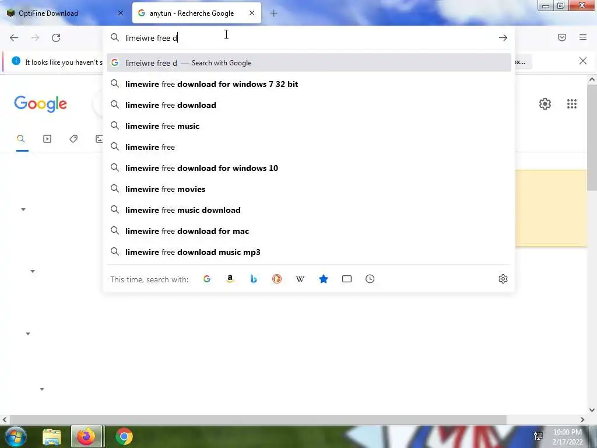This screenshot has height=448, width=597.
Task: Open search settings gear in dropdown
Action: coord(503,279)
